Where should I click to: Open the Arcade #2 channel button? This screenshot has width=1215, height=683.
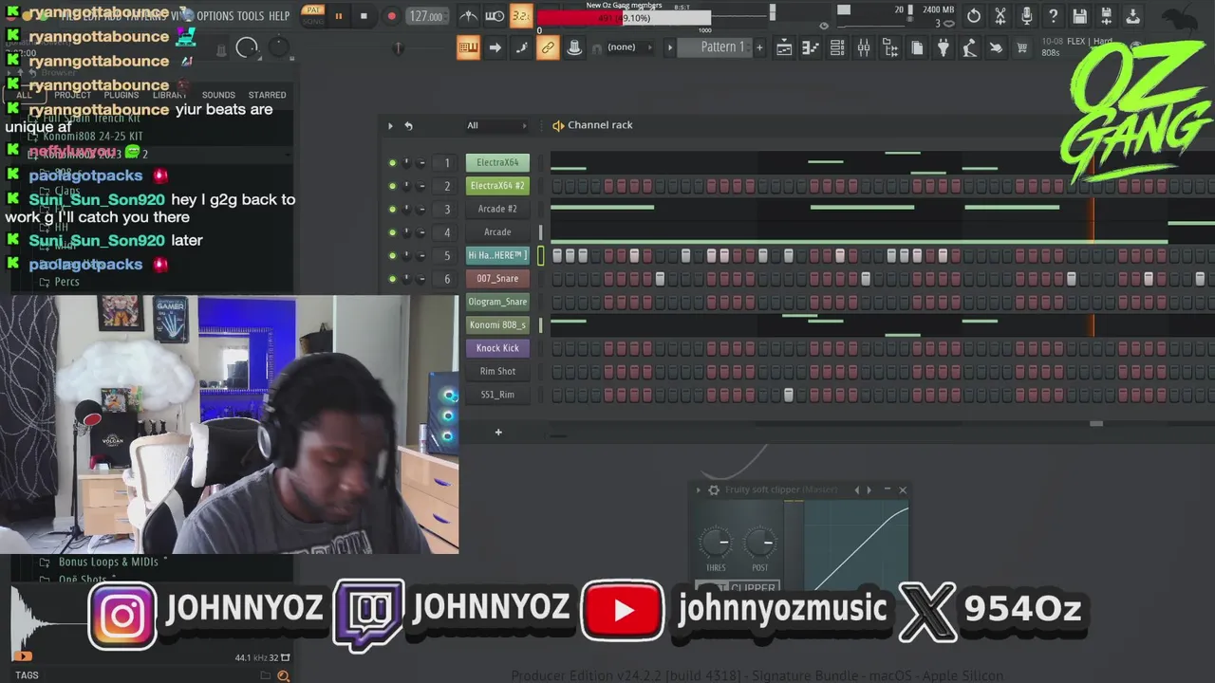[497, 209]
